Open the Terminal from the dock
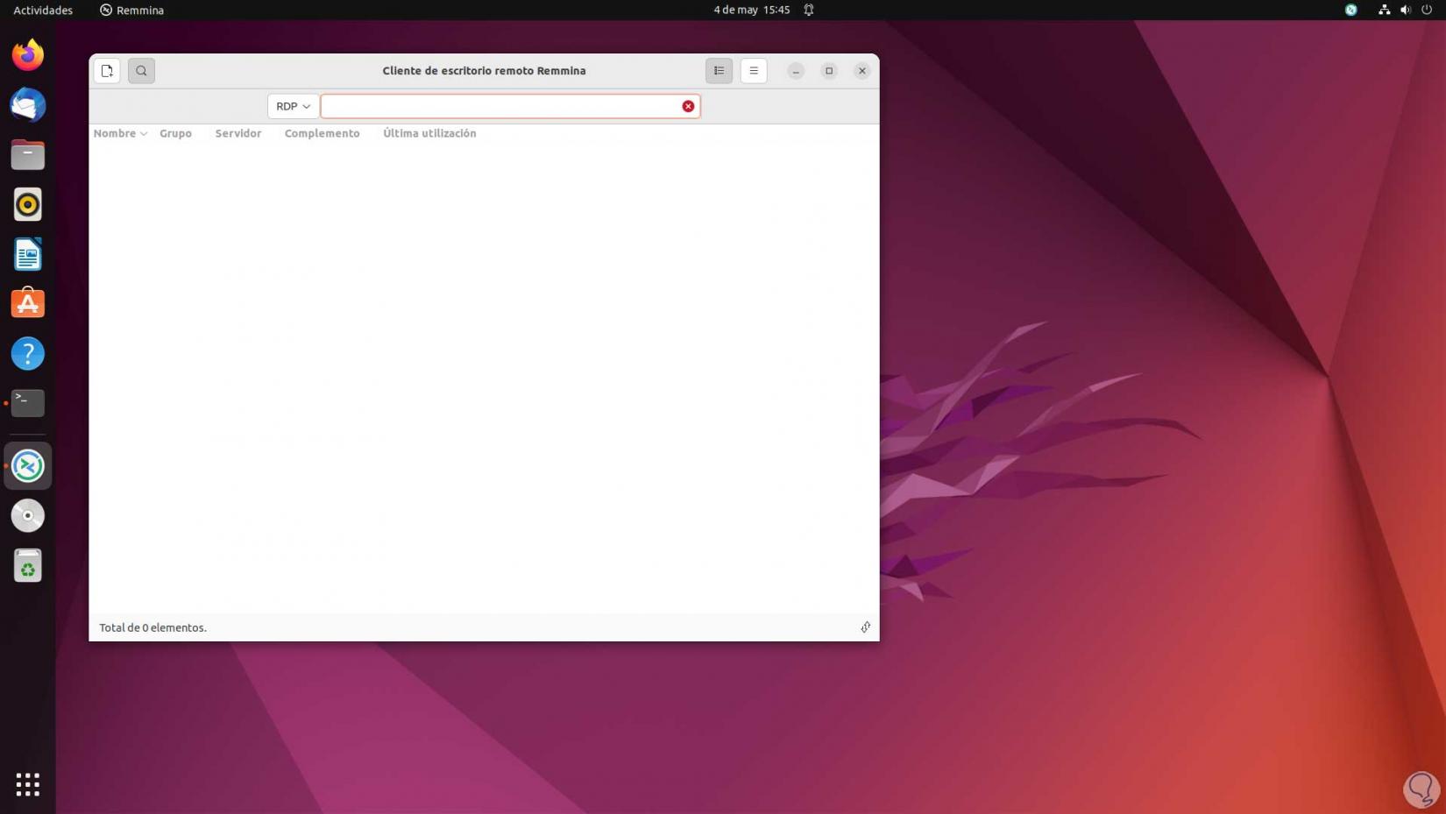Screen dimensions: 1446x814 point(28,403)
